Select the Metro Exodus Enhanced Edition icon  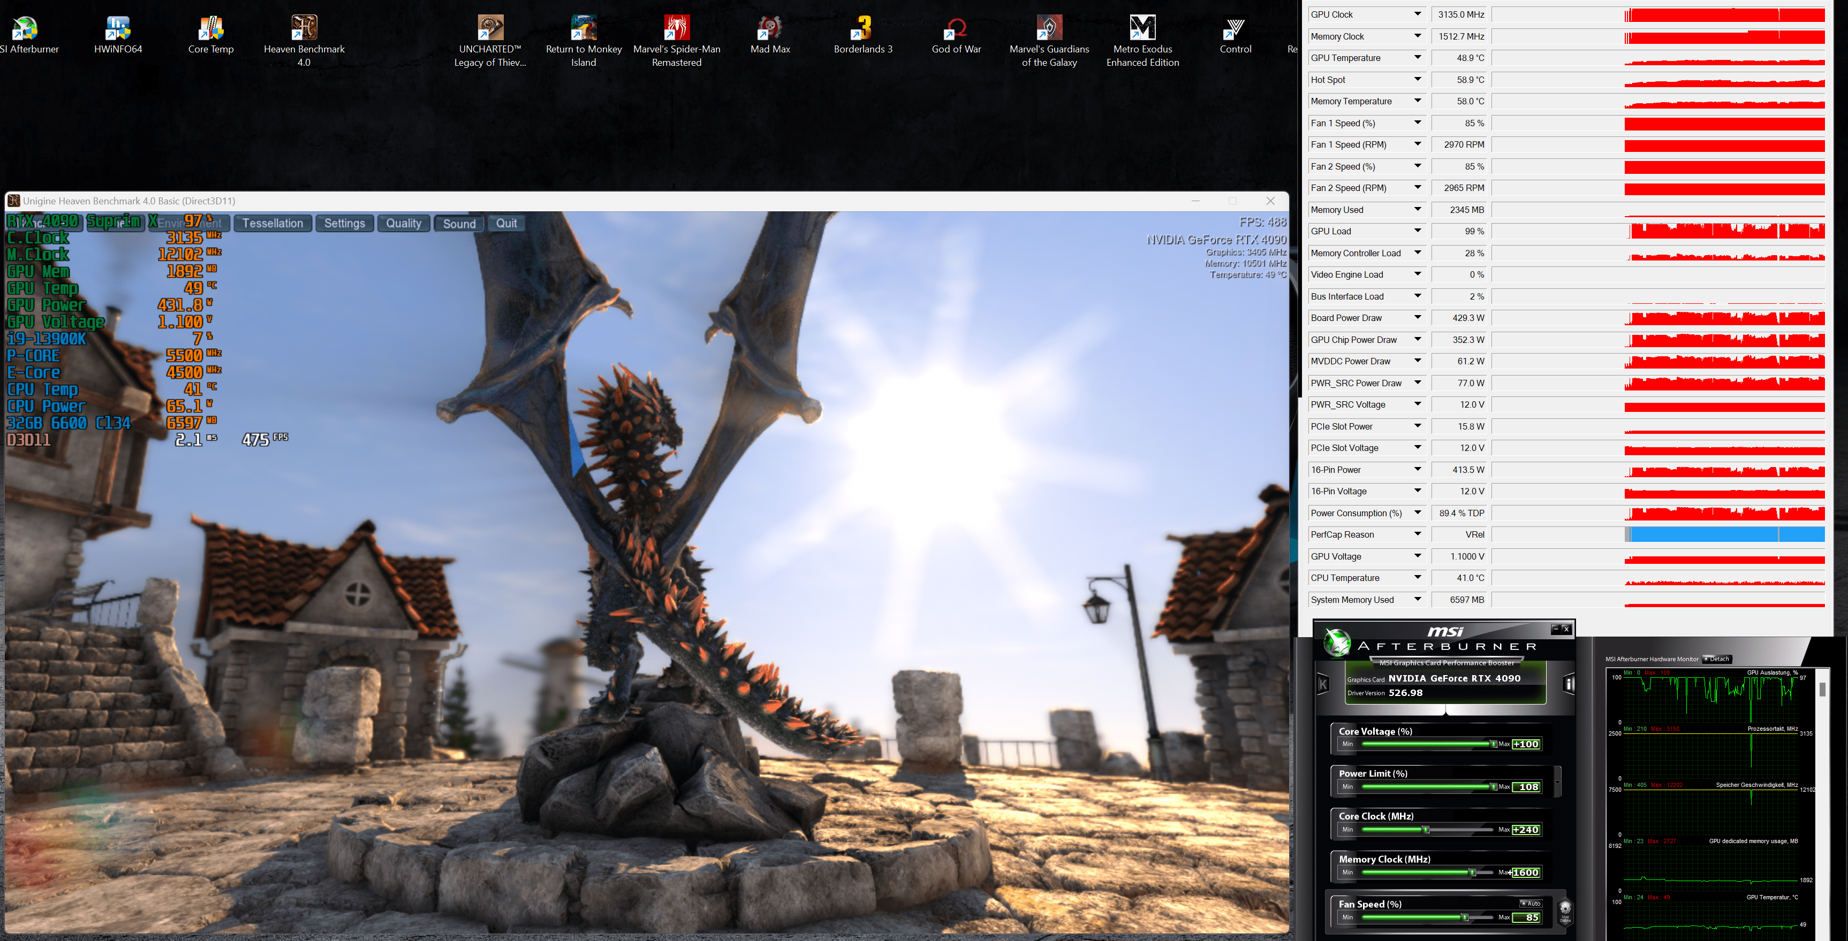tap(1143, 41)
